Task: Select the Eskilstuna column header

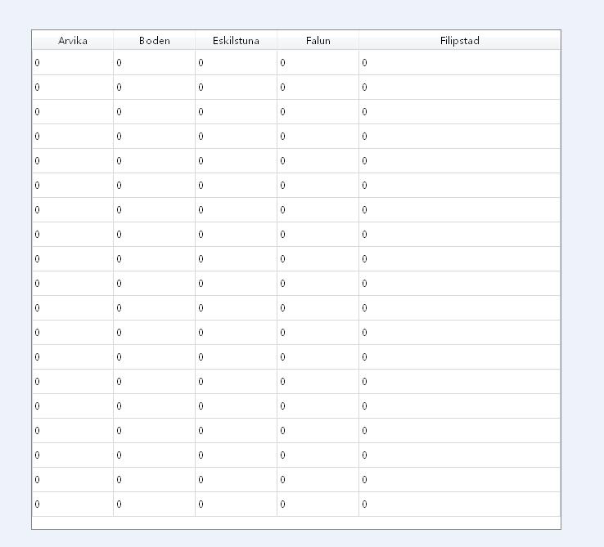Action: point(236,40)
